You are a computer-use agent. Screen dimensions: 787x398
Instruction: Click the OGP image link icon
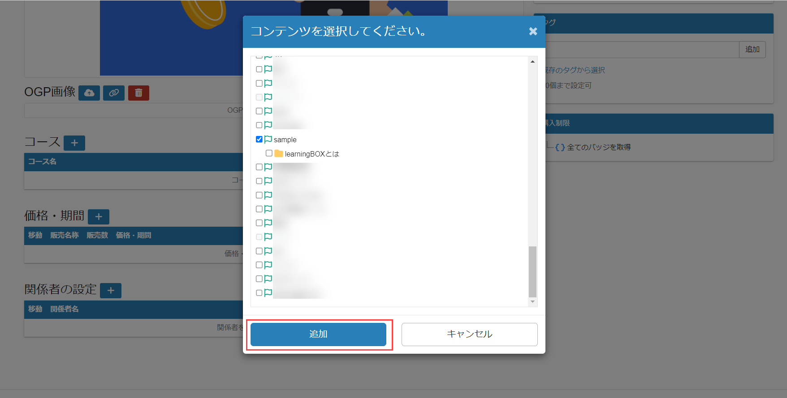click(114, 93)
